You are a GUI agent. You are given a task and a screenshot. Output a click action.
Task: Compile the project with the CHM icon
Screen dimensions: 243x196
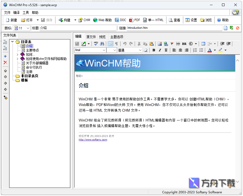pos(84,20)
